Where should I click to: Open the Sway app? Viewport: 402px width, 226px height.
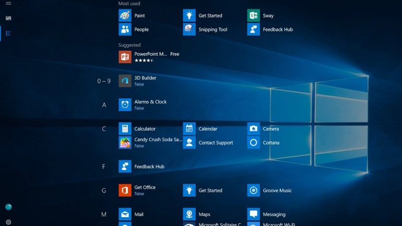coord(253,16)
